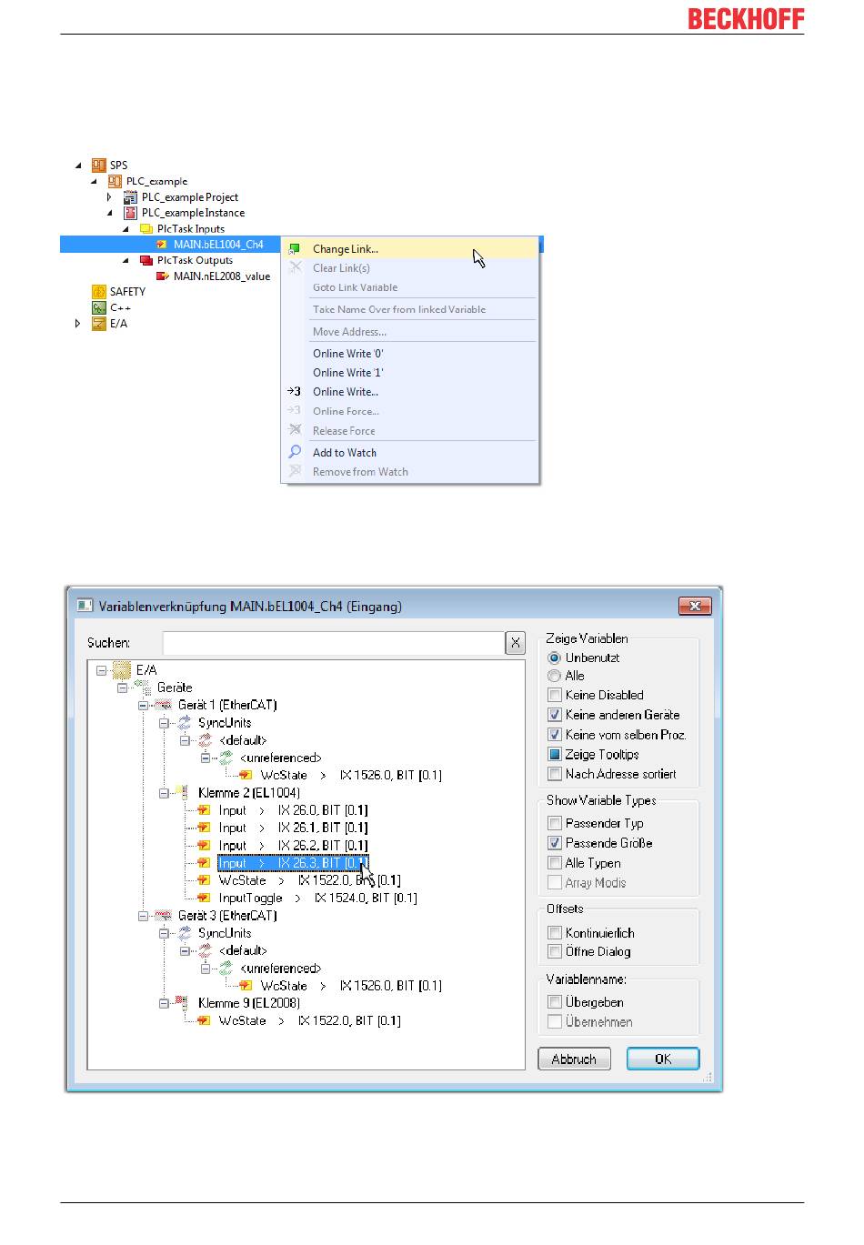Screen dimensions: 864x1245
Task: Select Input IX 26.3 variable row
Action: pyautogui.click(x=292, y=863)
